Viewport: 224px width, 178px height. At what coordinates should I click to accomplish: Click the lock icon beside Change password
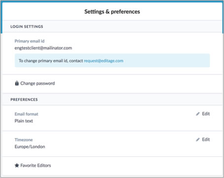point(17,83)
